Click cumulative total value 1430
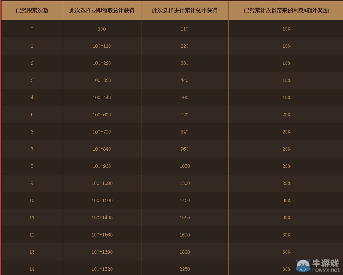This screenshot has width=343, height=275. pyautogui.click(x=184, y=201)
